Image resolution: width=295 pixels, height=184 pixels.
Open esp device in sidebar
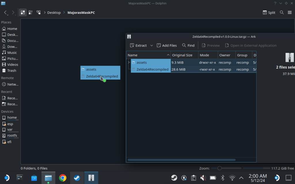click(x=10, y=124)
